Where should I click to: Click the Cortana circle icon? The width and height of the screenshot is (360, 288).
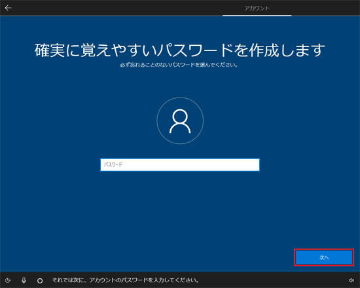[40, 280]
